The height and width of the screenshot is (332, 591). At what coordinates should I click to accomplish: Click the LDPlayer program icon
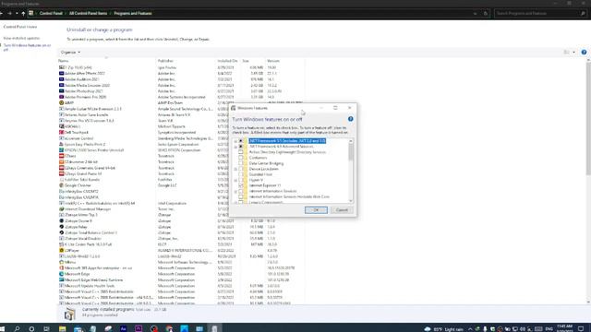(x=62, y=250)
